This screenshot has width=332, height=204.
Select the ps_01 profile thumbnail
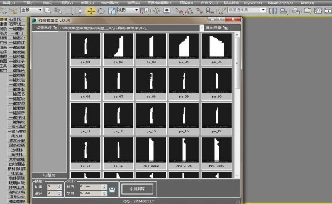(x=85, y=49)
